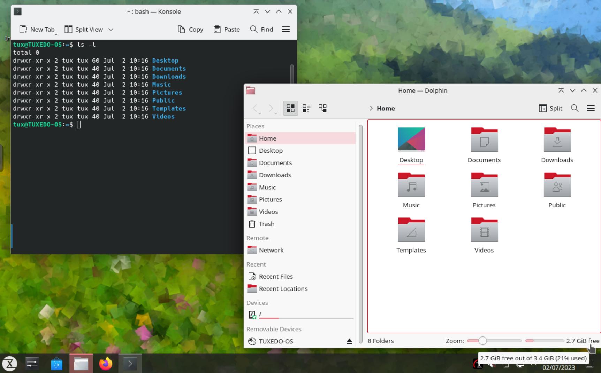Screen dimensions: 601x373
Task: Click the breadcrumb chevron before Home
Action: (x=371, y=108)
